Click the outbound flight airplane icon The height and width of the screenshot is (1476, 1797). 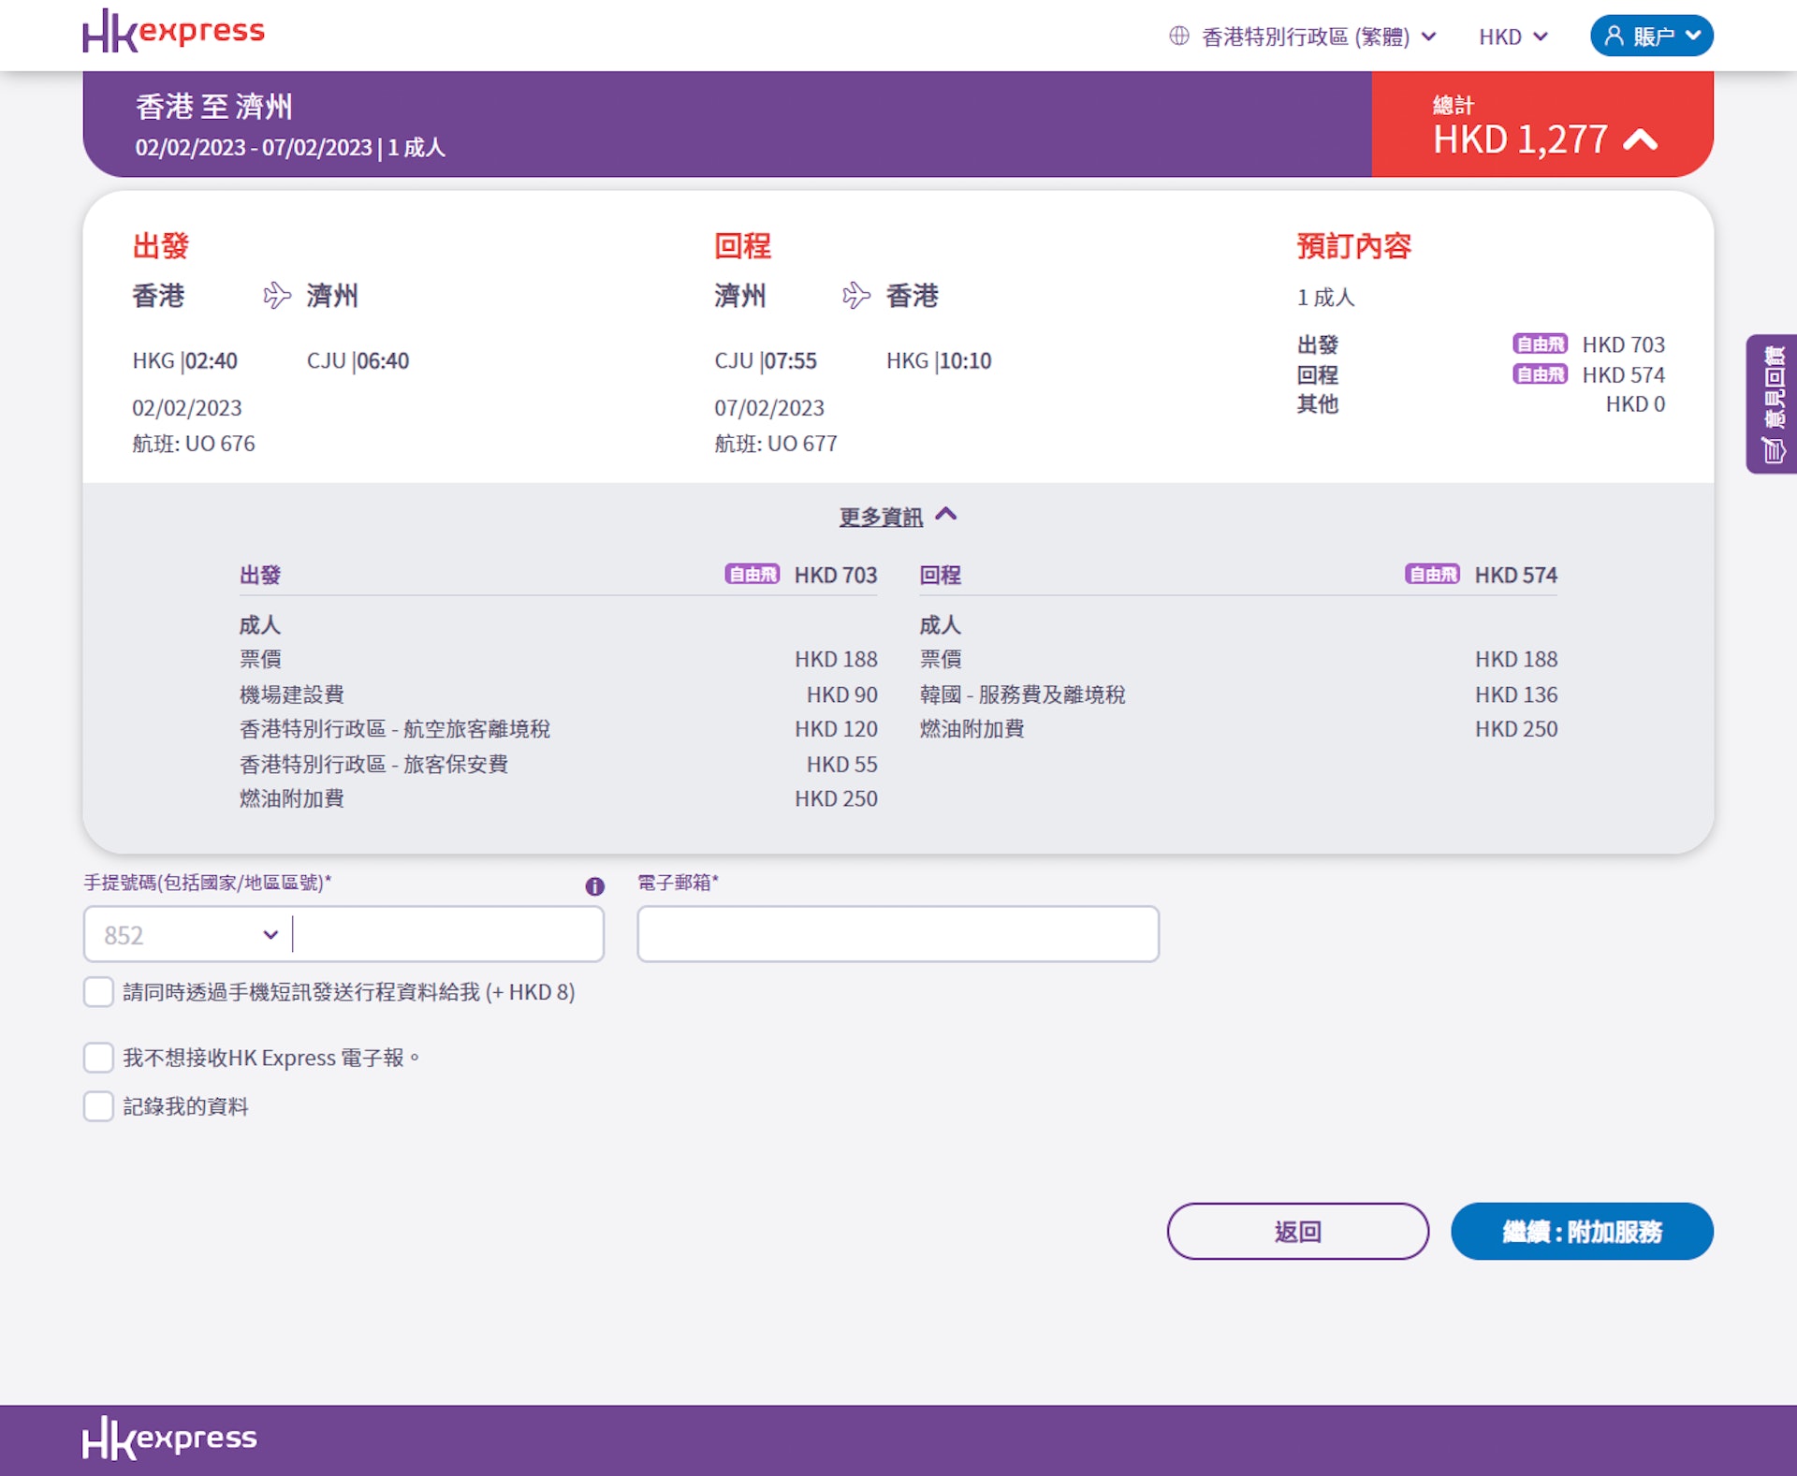point(277,296)
